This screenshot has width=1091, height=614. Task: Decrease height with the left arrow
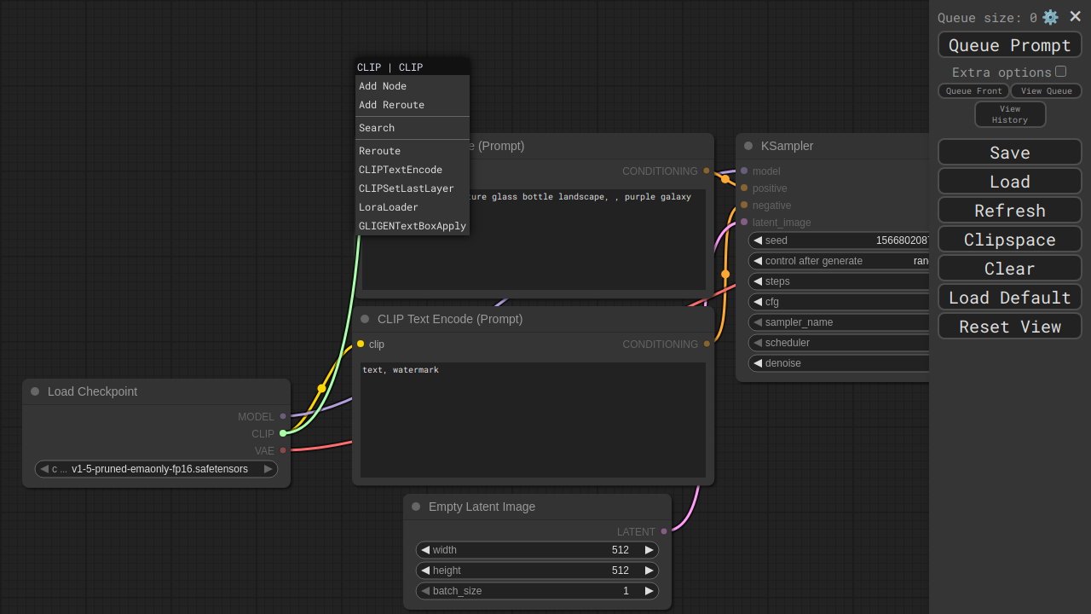coord(425,571)
